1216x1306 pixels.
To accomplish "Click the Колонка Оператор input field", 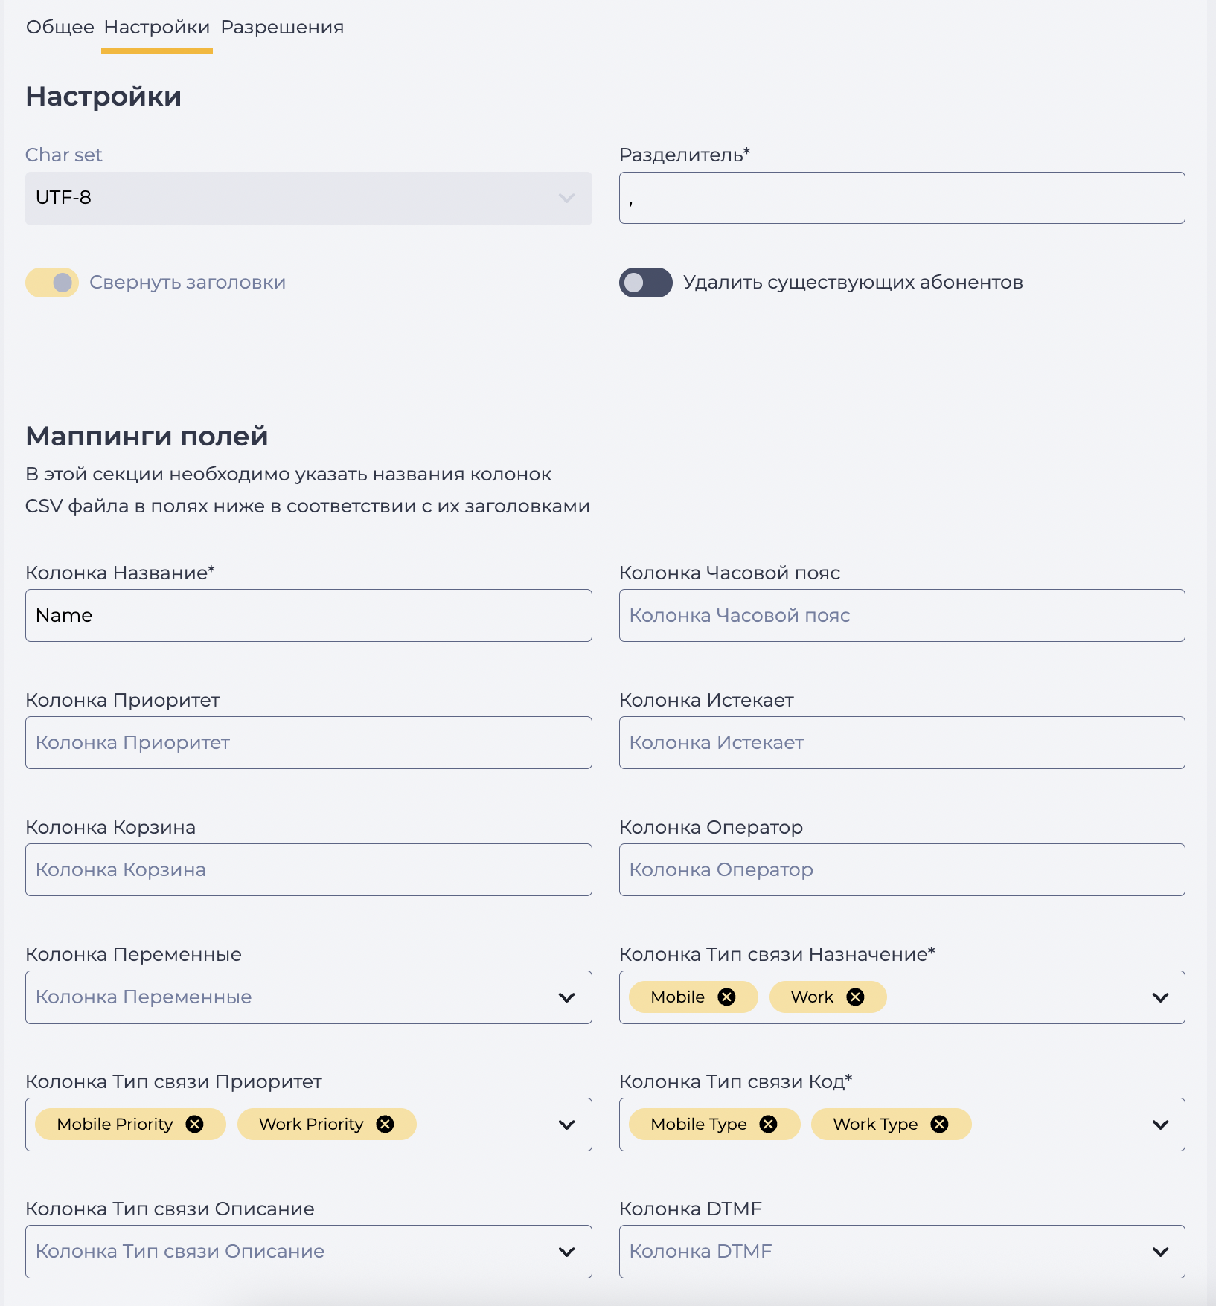I will click(x=902, y=870).
